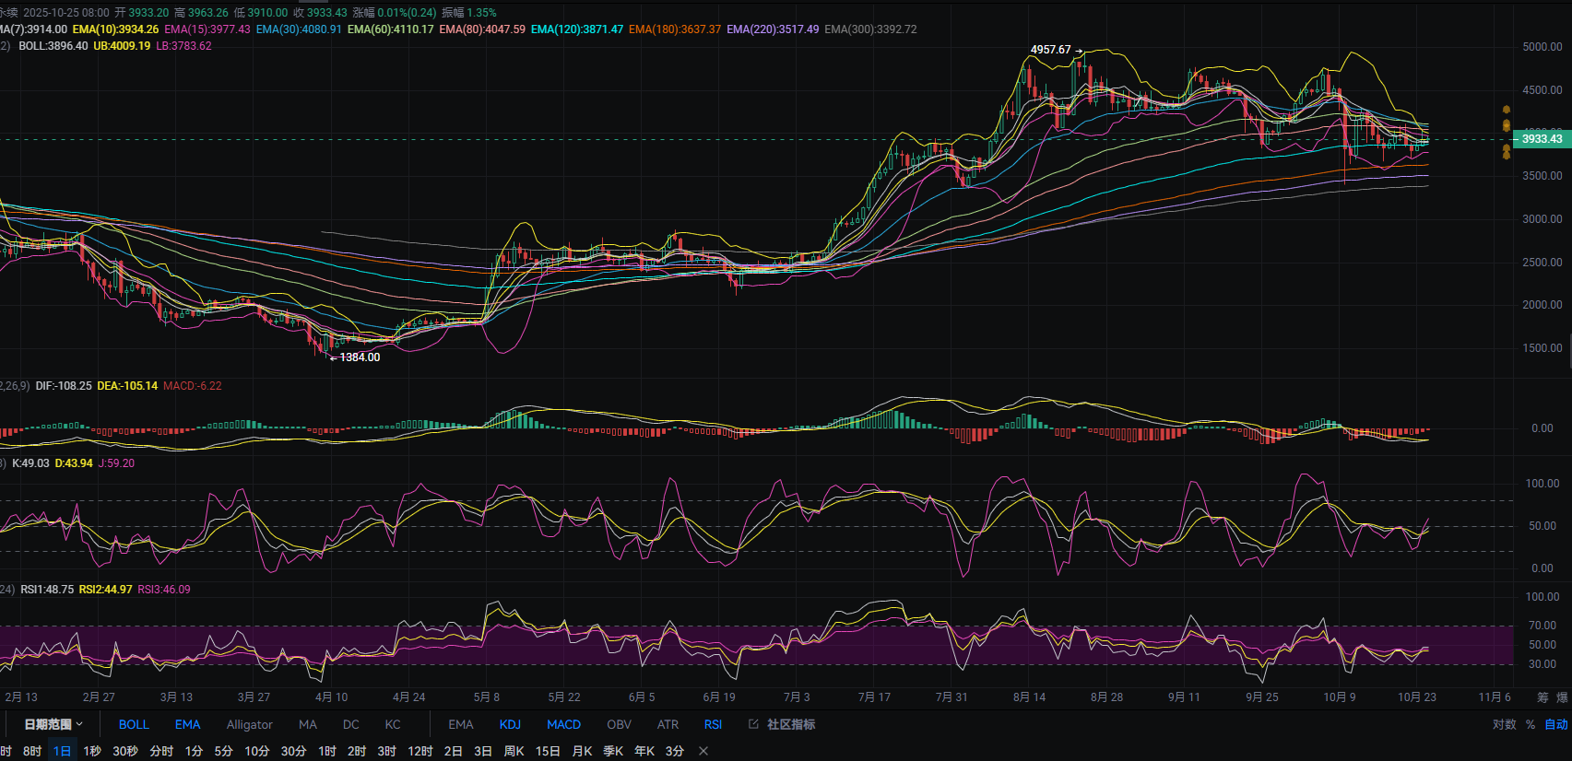Close the timeframe bar with X icon

click(703, 751)
